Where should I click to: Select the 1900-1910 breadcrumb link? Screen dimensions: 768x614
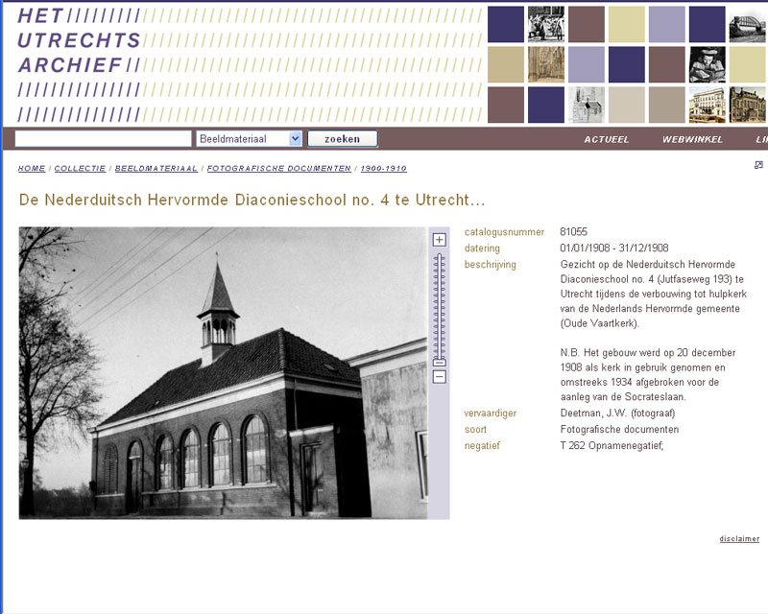(383, 168)
